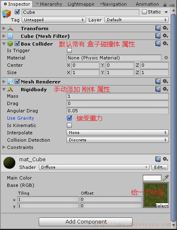This screenshot has width=177, height=230.
Task: Open the Tag dropdown showing Untagged
Action: coord(54,20)
